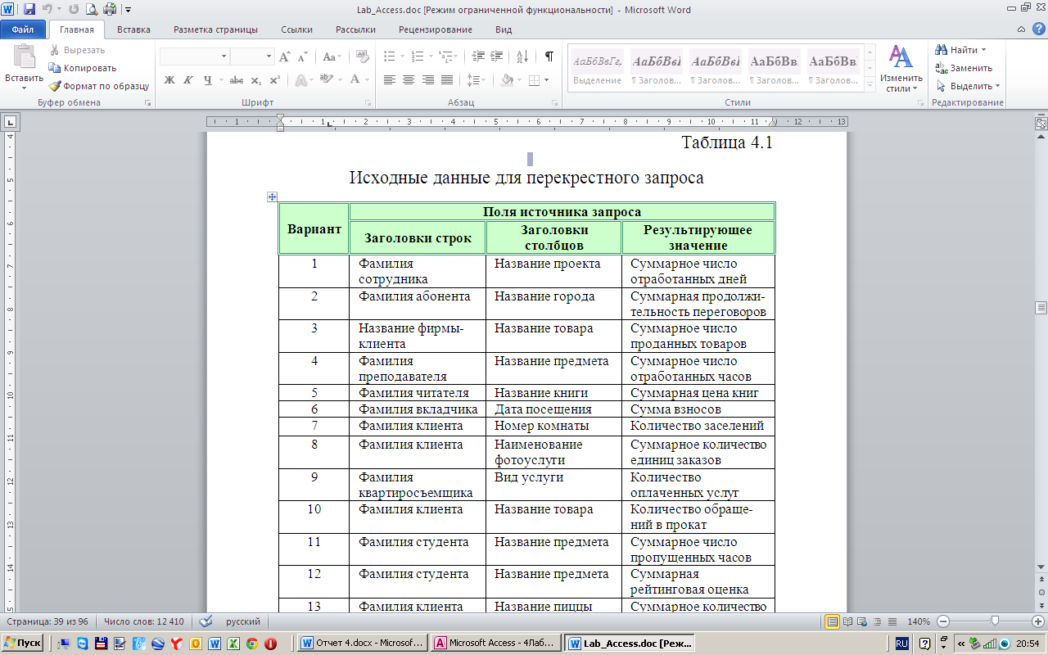Open Change Styles (Изменить стили) menu

(901, 69)
